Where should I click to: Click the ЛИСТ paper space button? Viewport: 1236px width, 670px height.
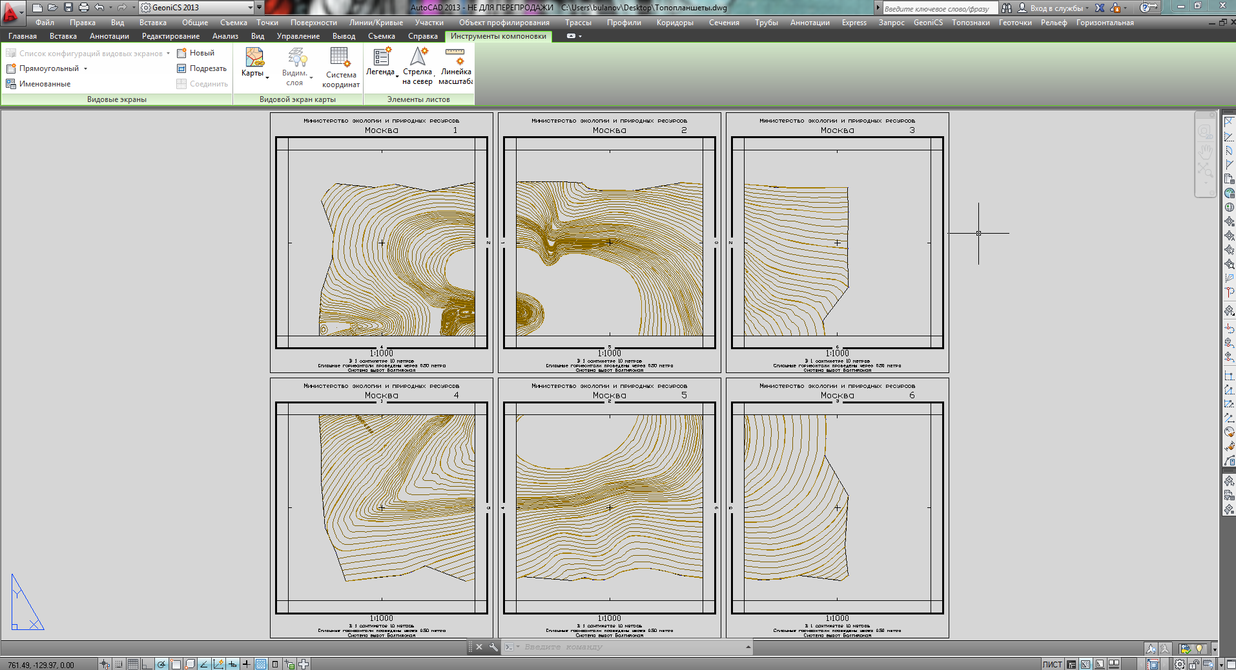pyautogui.click(x=1052, y=664)
